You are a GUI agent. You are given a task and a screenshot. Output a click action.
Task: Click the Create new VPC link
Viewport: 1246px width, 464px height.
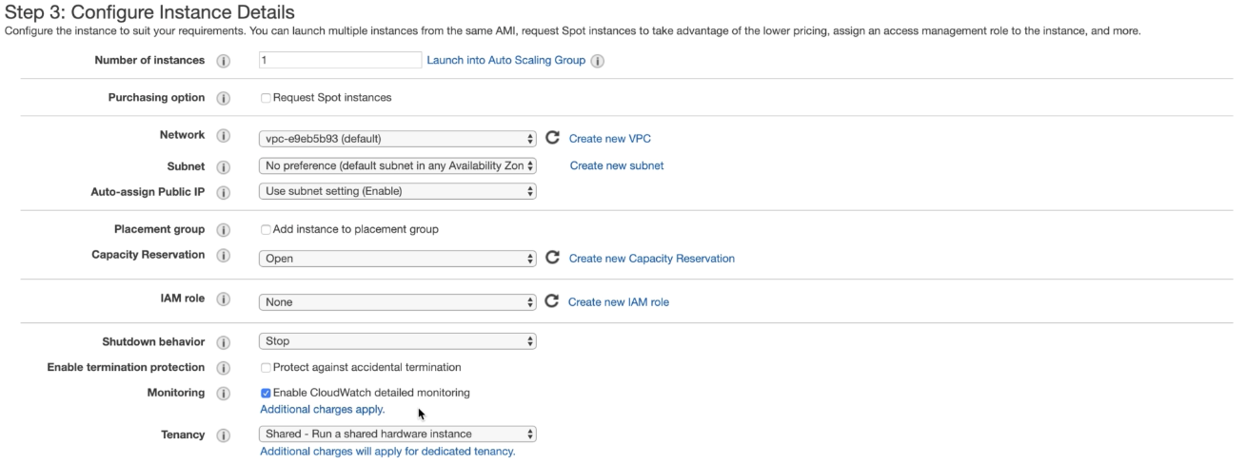[x=609, y=139]
